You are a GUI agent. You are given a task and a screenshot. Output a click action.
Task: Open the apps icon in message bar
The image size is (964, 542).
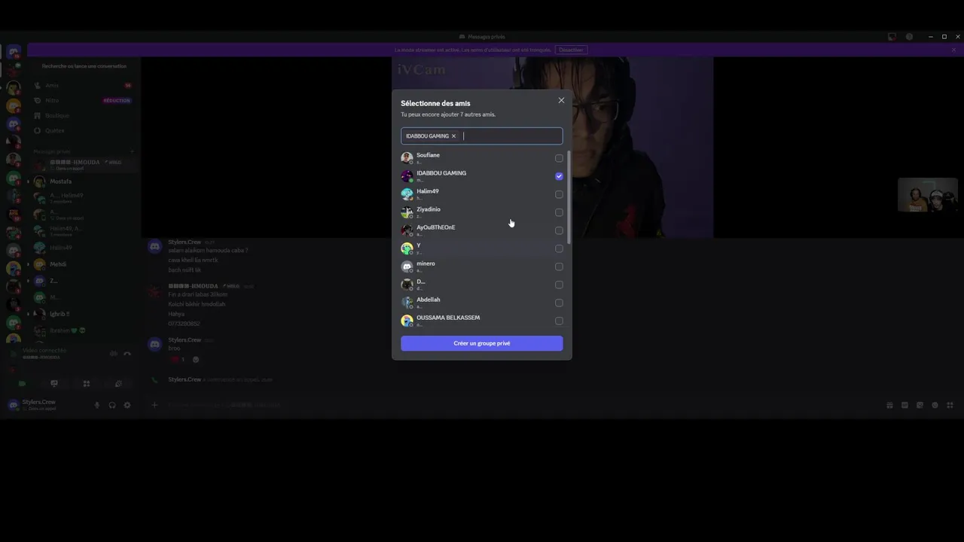[950, 405]
